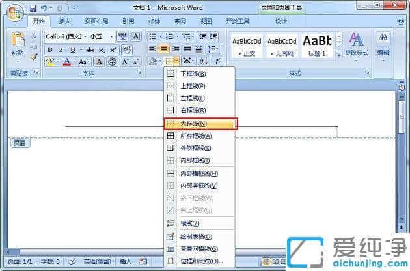Apply strikethrough using the abc icon
The image size is (410, 271).
click(x=90, y=50)
